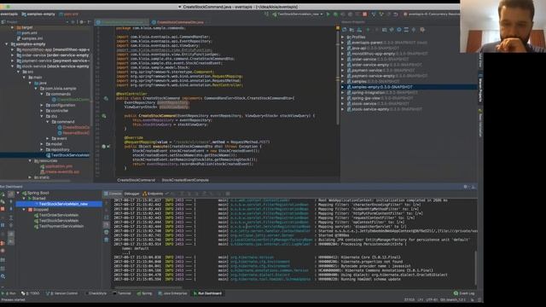The width and height of the screenshot is (546, 307).
Task: Toggle offline mode in Maven toolbar
Action: 392,30
